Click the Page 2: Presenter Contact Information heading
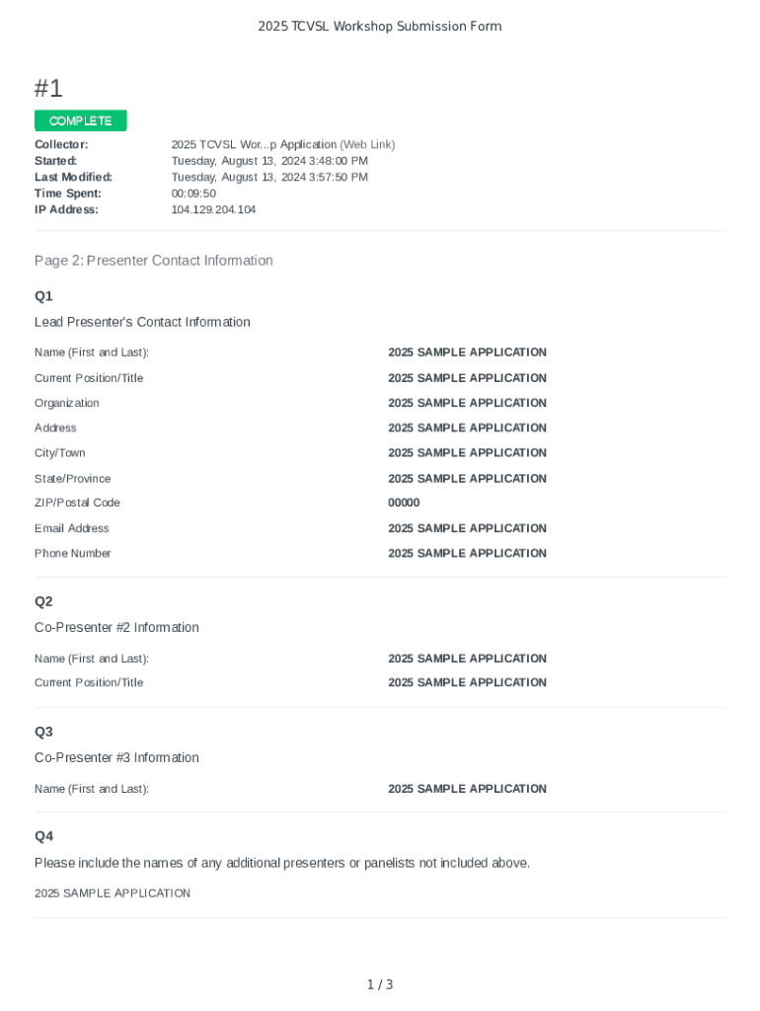 153,261
